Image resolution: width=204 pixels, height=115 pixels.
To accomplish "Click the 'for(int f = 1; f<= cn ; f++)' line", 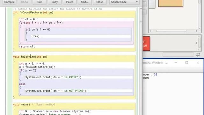I will click(41, 23).
